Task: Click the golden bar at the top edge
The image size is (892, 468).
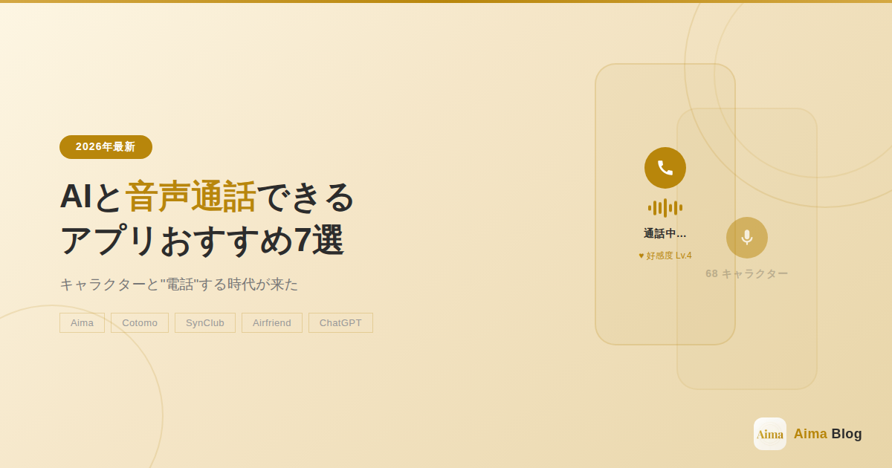Action: (446, 1)
